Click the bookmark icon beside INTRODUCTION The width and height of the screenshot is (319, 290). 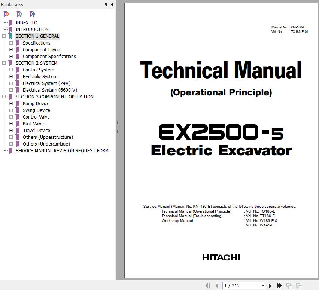click(10, 30)
